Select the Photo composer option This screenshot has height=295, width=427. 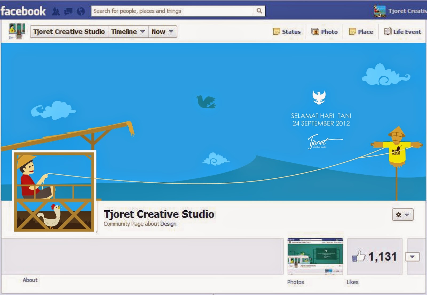coord(324,32)
